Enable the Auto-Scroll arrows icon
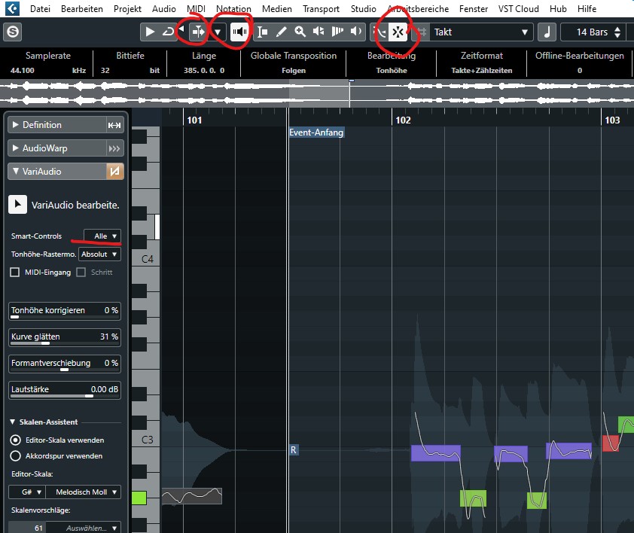This screenshot has height=533, width=634. (x=199, y=32)
